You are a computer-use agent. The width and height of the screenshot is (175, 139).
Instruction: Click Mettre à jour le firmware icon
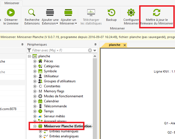click(x=157, y=13)
